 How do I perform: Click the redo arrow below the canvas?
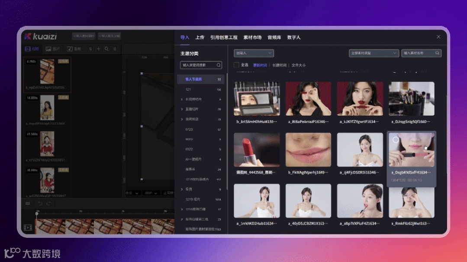(48, 203)
